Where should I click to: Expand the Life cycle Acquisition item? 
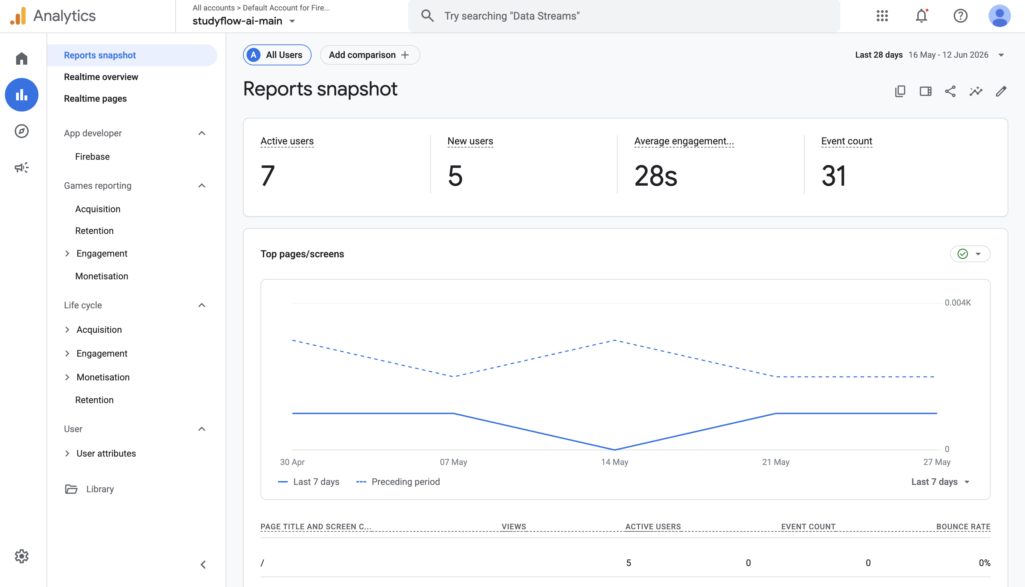click(x=67, y=330)
